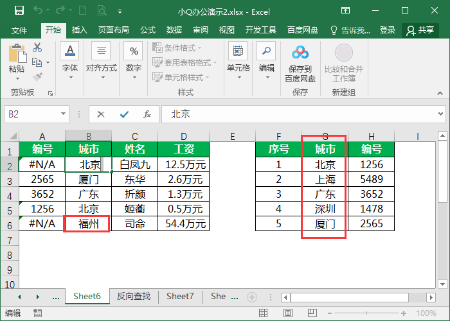The width and height of the screenshot is (450, 321).
Task: Open the 数字 number format group button
Action: [x=134, y=62]
